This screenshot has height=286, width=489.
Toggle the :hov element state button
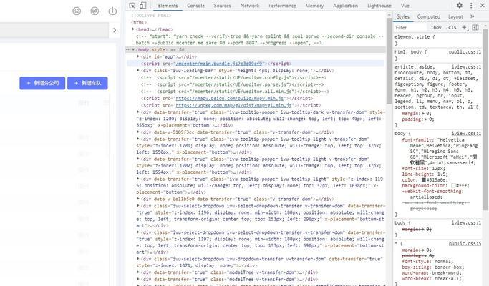436,27
